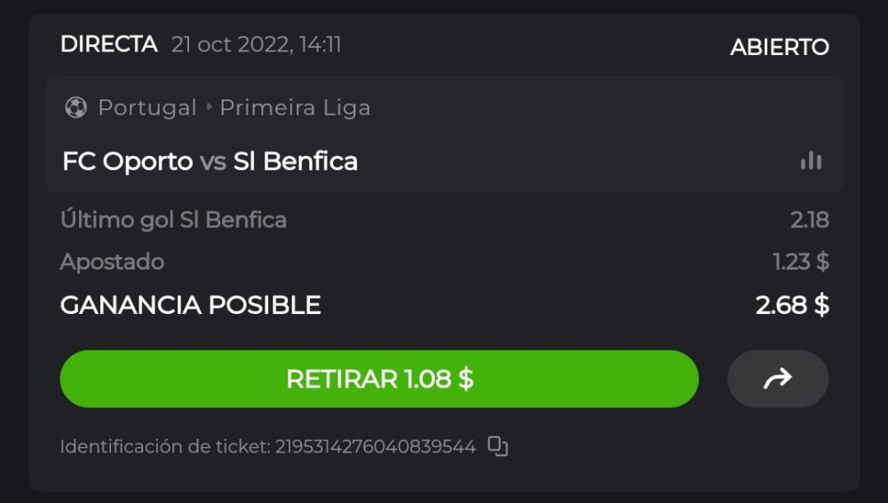Click the GANANCIA POSIBLE label
Screen dimensions: 888x503
coord(190,305)
